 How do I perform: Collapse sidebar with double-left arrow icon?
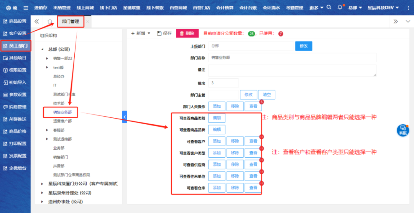37,21
